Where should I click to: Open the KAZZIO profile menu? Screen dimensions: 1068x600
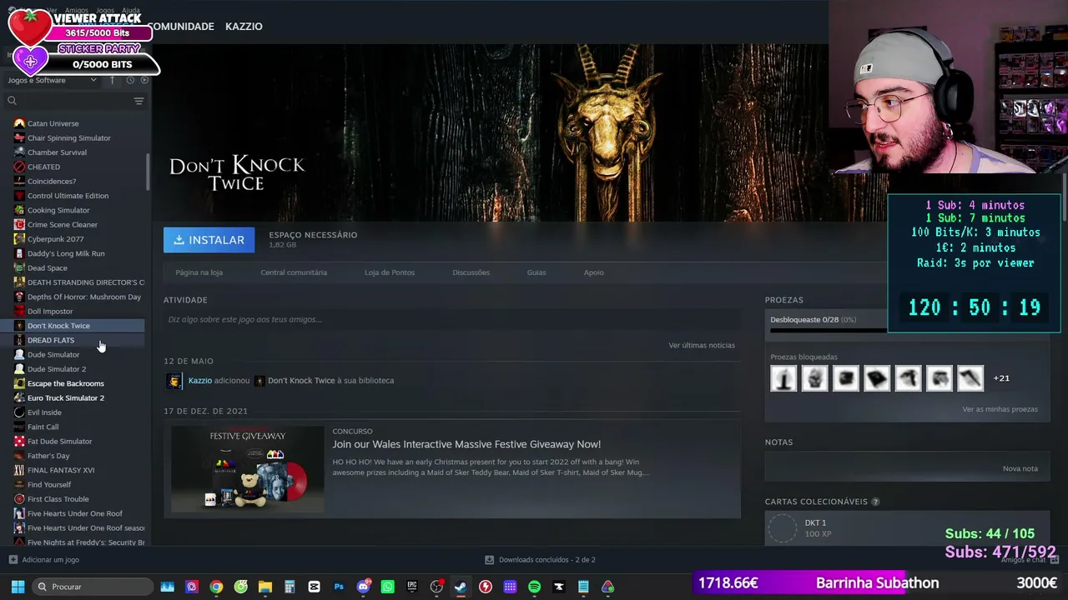tap(244, 27)
